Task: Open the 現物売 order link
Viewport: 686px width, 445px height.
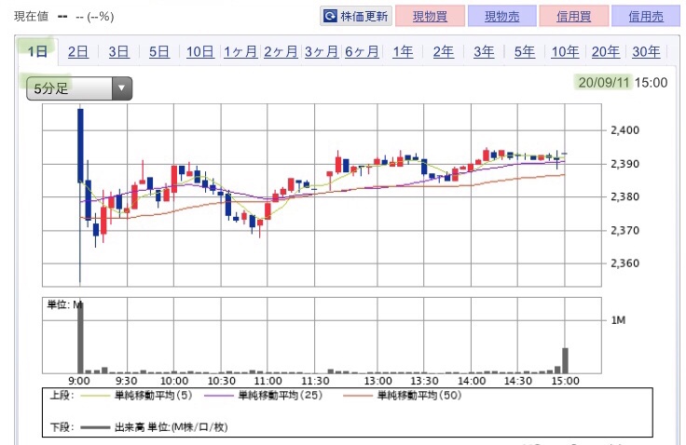Action: click(501, 16)
